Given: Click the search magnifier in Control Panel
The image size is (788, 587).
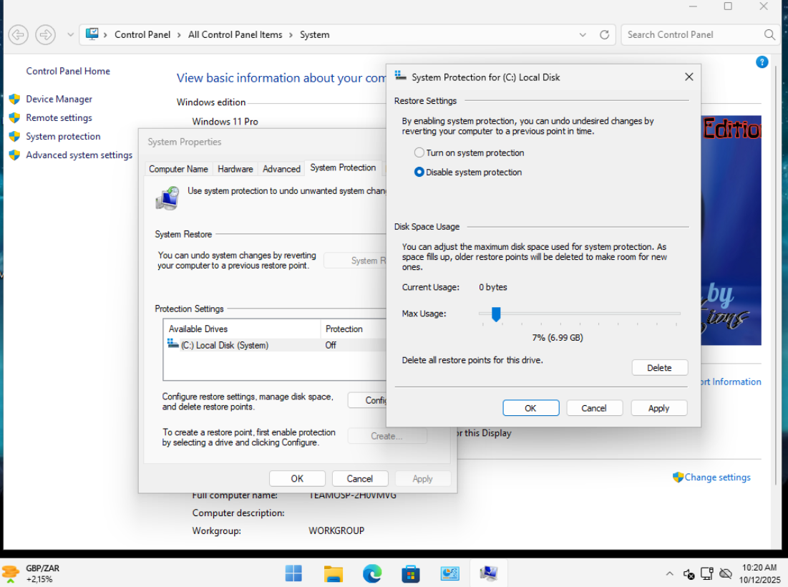Looking at the screenshot, I should pos(769,34).
